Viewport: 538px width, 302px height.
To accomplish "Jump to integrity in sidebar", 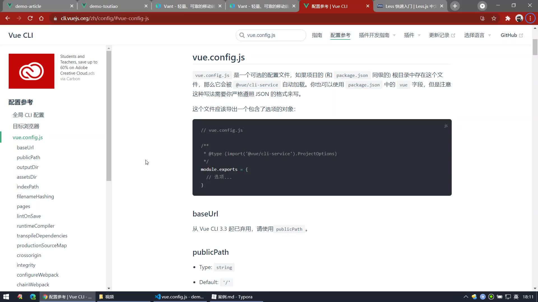I will click(x=26, y=265).
